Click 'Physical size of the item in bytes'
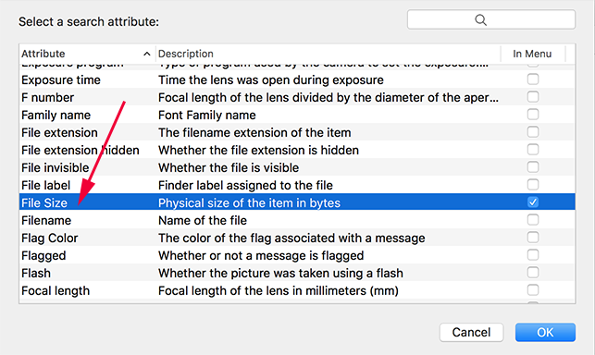This screenshot has height=355, width=595. (249, 202)
